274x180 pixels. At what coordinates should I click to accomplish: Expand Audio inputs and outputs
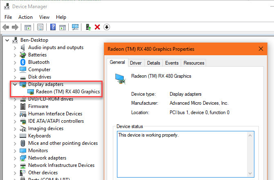[15, 48]
